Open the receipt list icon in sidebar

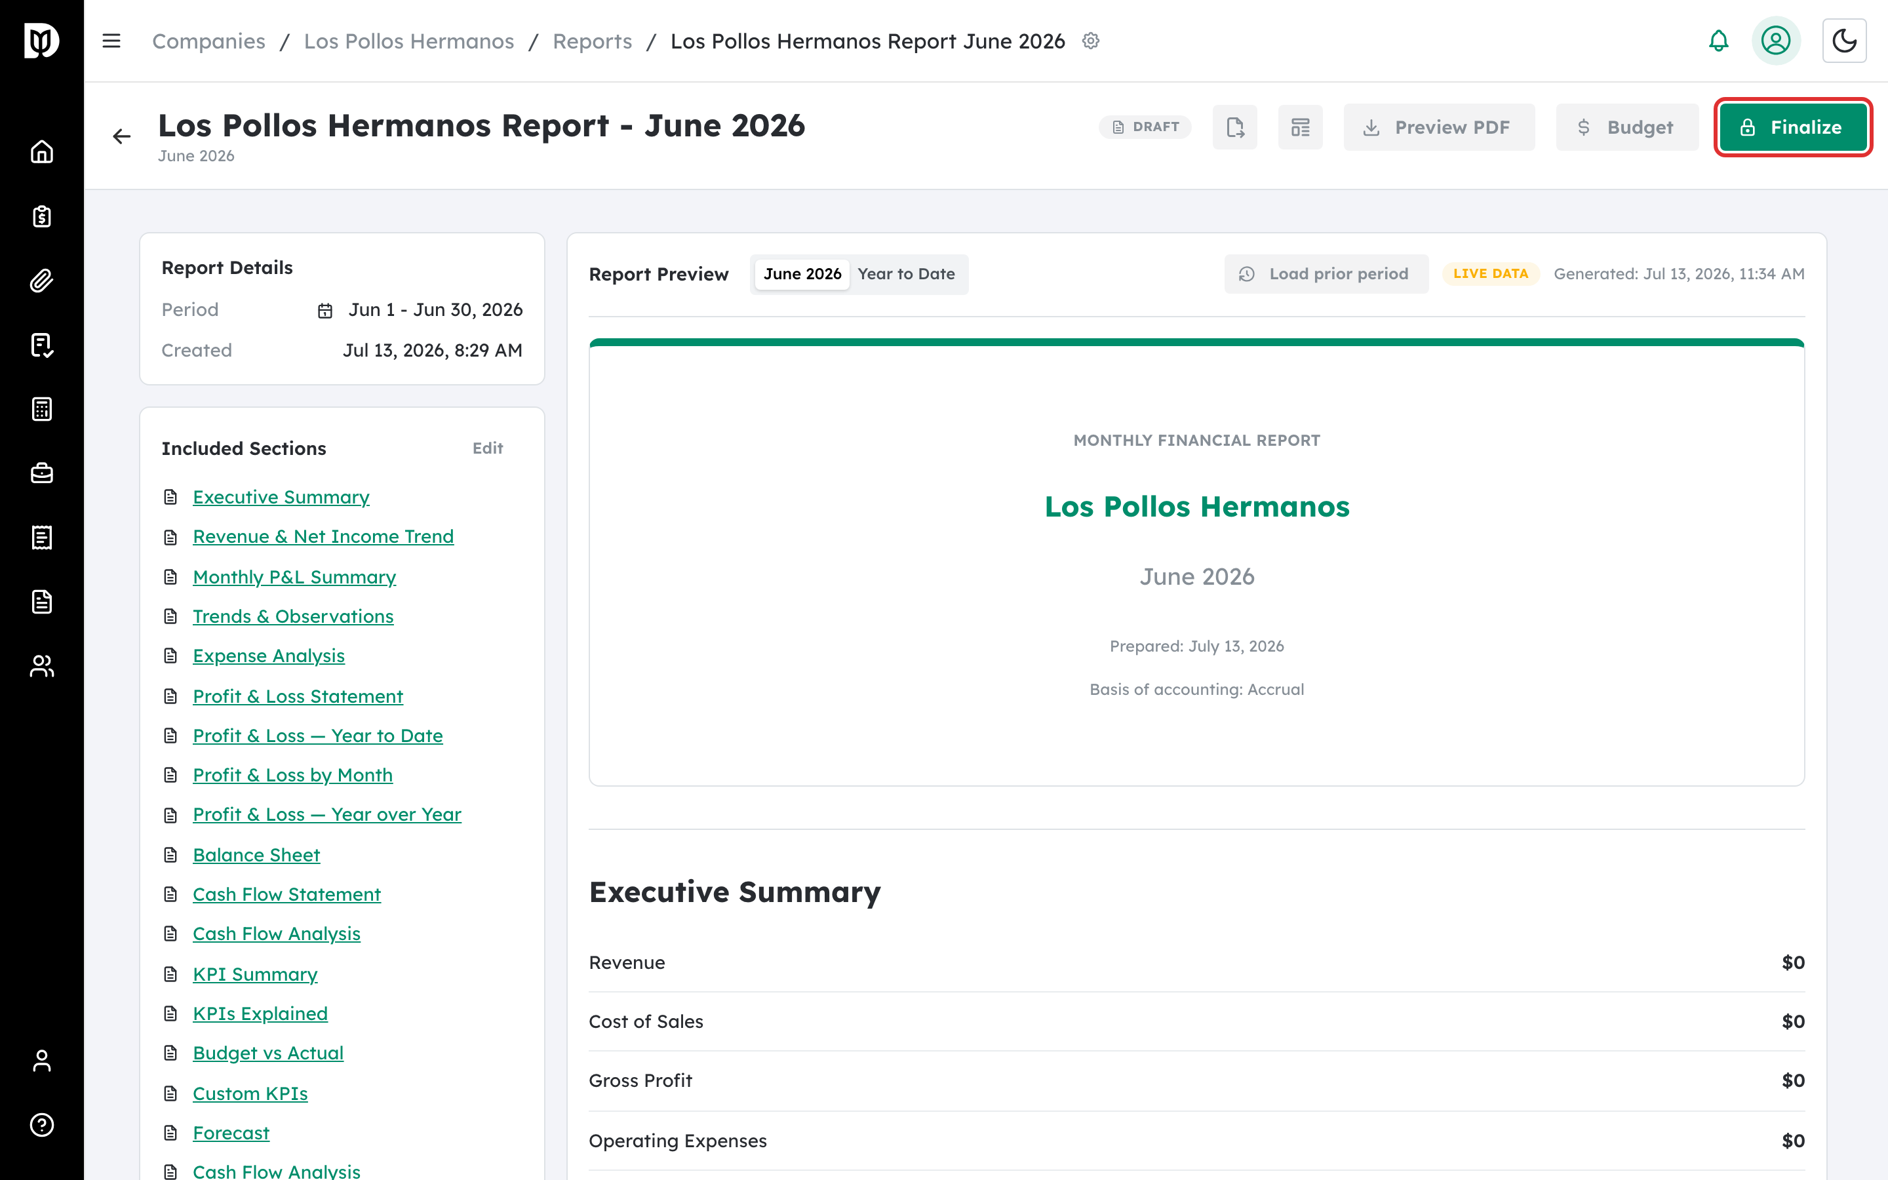coord(41,538)
